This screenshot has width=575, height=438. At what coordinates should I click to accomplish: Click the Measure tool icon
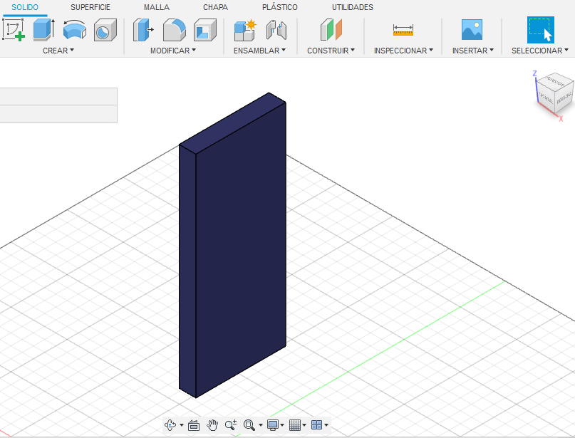coord(403,30)
